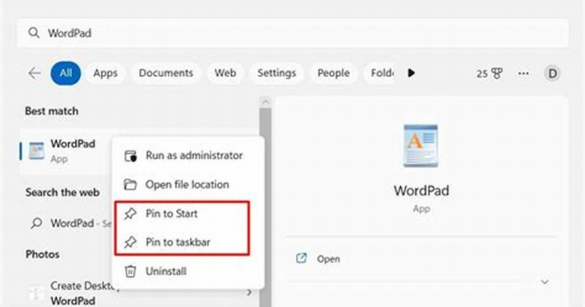Switch to the Documents filter tab
This screenshot has width=585, height=307.
coord(166,73)
